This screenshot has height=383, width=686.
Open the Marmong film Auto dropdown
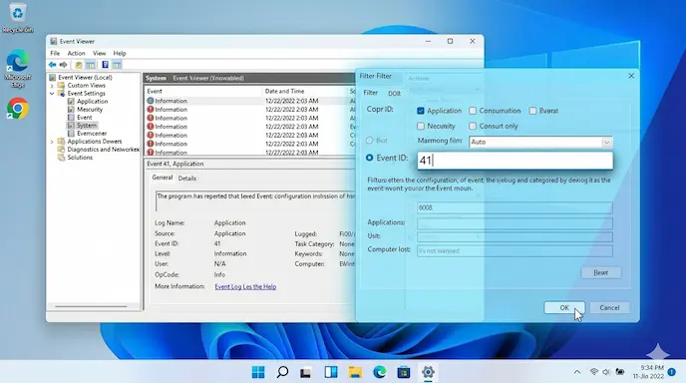pos(540,142)
